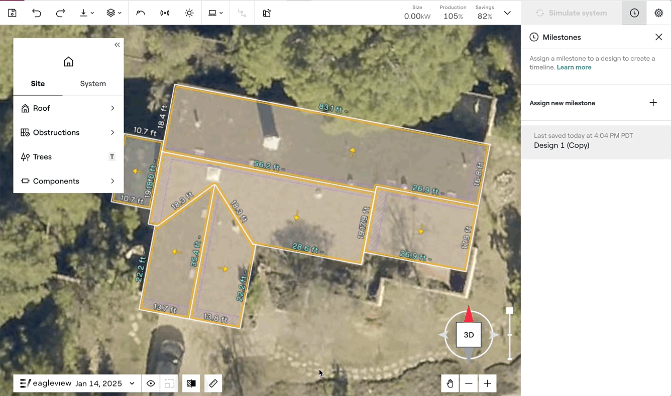Undo the last action
The image size is (671, 396).
[37, 13]
